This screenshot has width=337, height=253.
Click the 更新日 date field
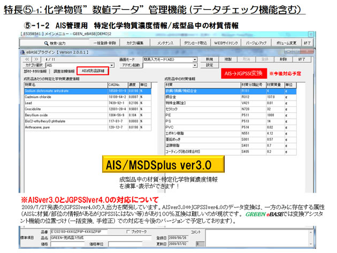pyautogui.click(x=178, y=244)
